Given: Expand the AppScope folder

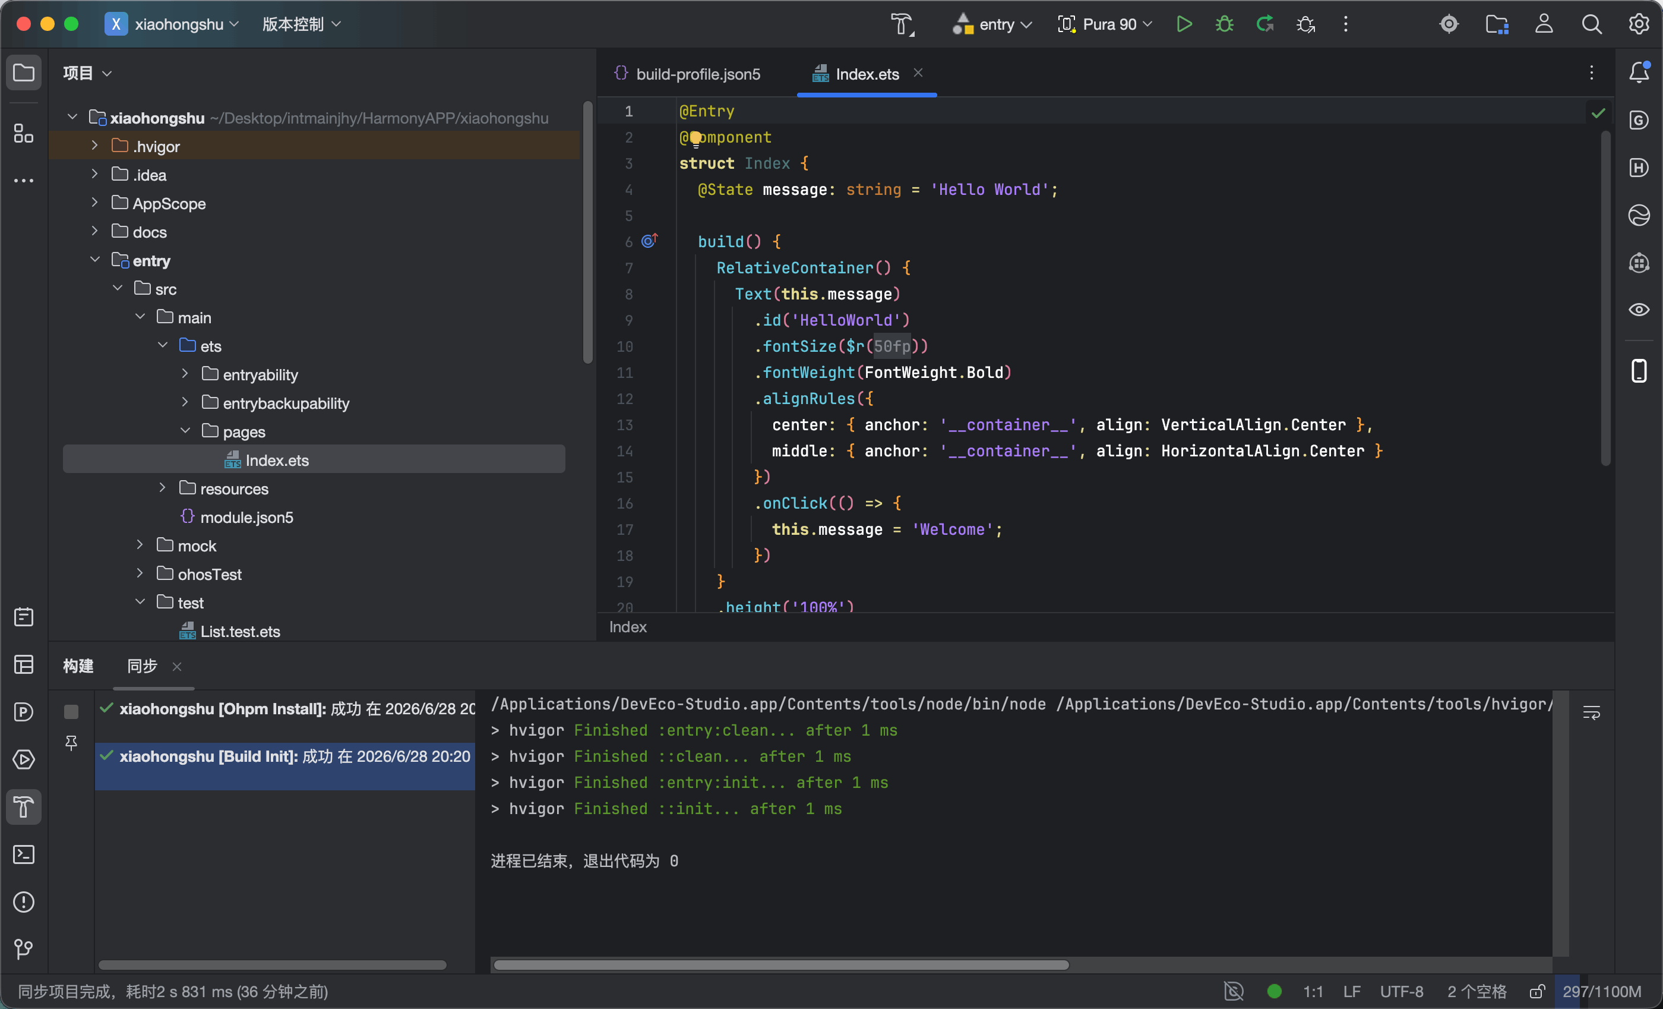Looking at the screenshot, I should coord(94,203).
